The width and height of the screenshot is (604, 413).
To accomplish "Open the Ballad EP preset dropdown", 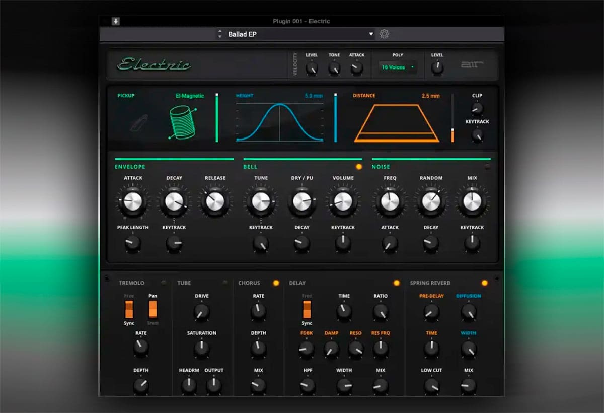I will (301, 34).
